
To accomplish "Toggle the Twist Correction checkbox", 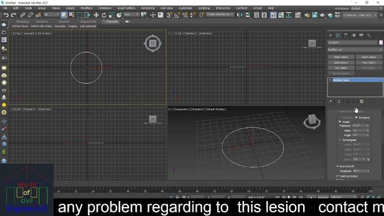I will click(337, 176).
